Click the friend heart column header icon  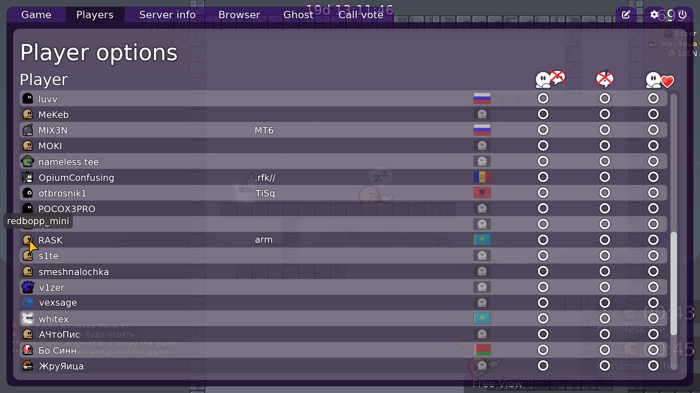pyautogui.click(x=660, y=80)
